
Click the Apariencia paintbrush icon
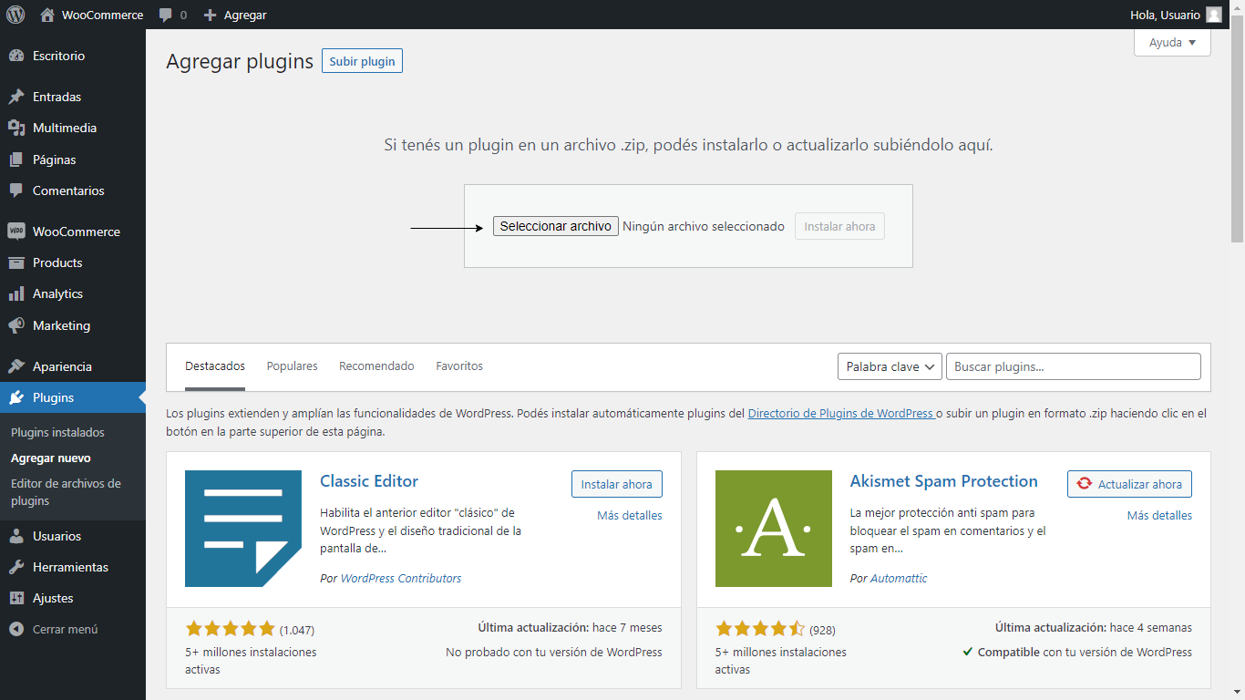[16, 366]
